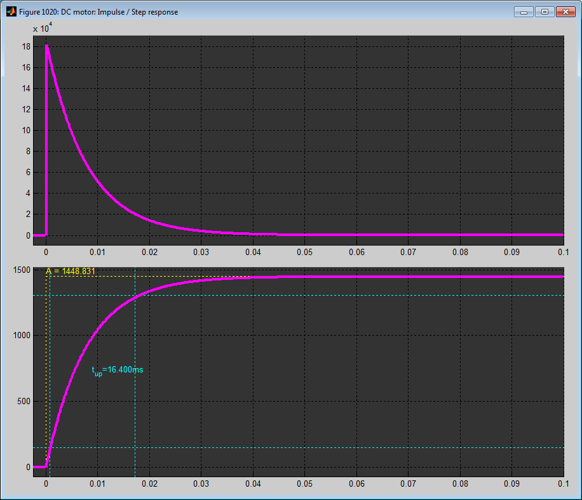This screenshot has width=582, height=500.
Task: Close the Figure 1020 window
Action: pyautogui.click(x=565, y=12)
